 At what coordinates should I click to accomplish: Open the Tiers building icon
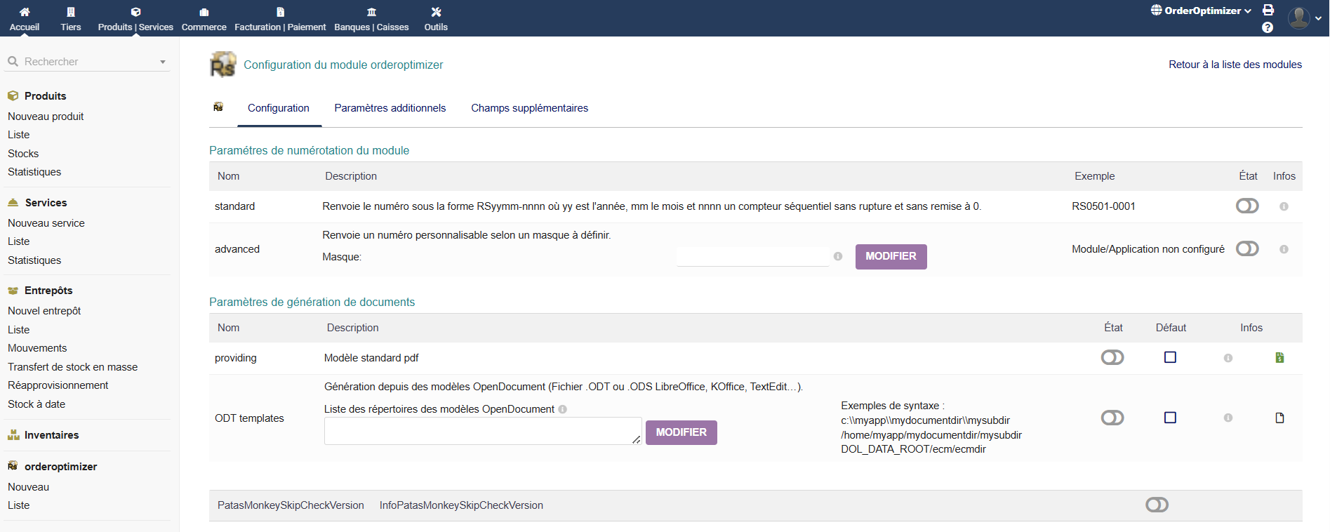[x=71, y=12]
